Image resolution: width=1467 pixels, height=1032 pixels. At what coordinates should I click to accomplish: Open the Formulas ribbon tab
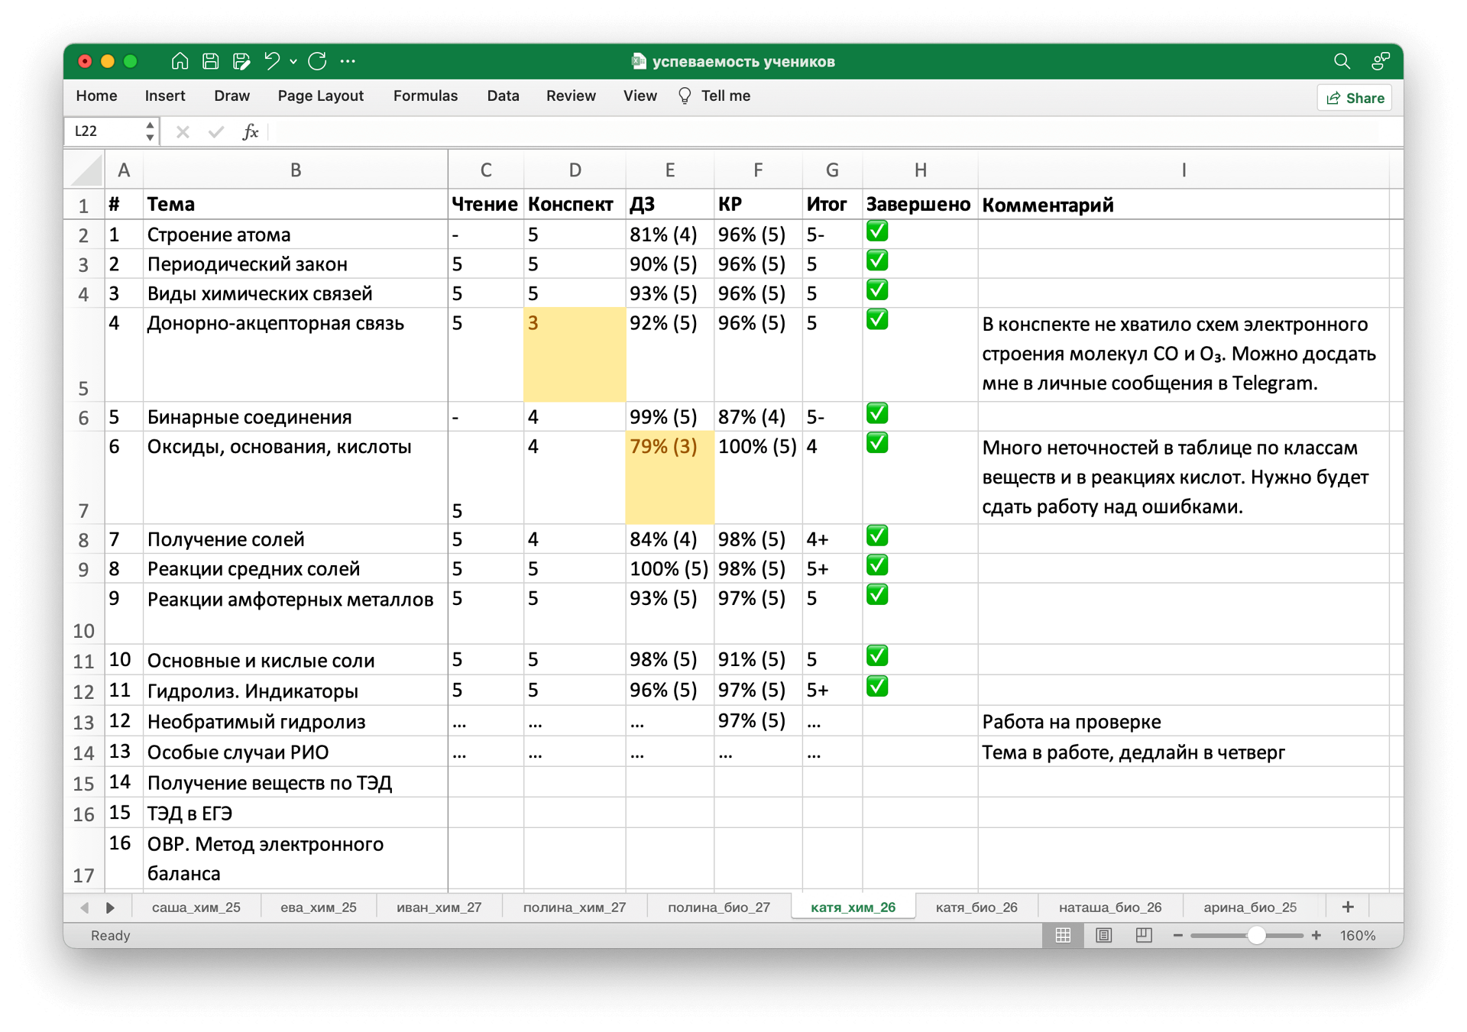click(425, 96)
